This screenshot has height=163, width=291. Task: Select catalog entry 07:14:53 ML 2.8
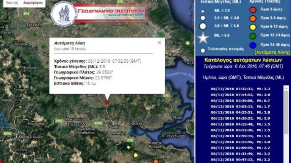(x=240, y=95)
